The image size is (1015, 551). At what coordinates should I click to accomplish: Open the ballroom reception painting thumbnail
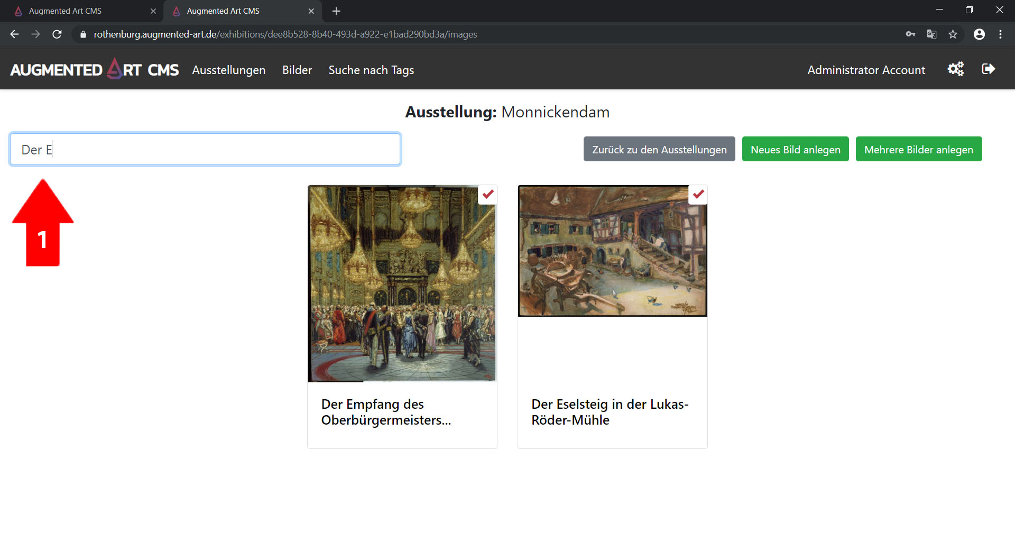click(402, 283)
